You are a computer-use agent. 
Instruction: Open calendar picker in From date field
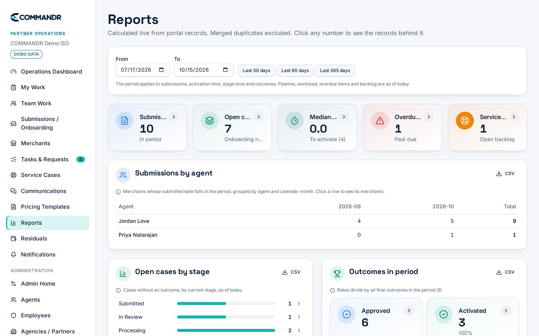[x=161, y=70]
